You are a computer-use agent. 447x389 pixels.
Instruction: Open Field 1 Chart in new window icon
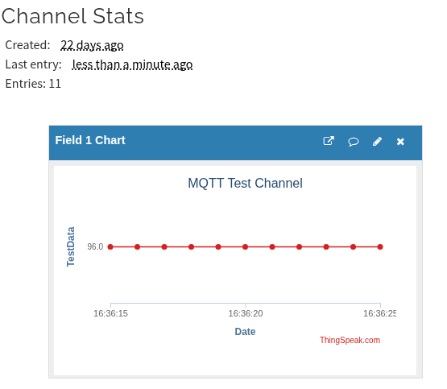(x=329, y=141)
